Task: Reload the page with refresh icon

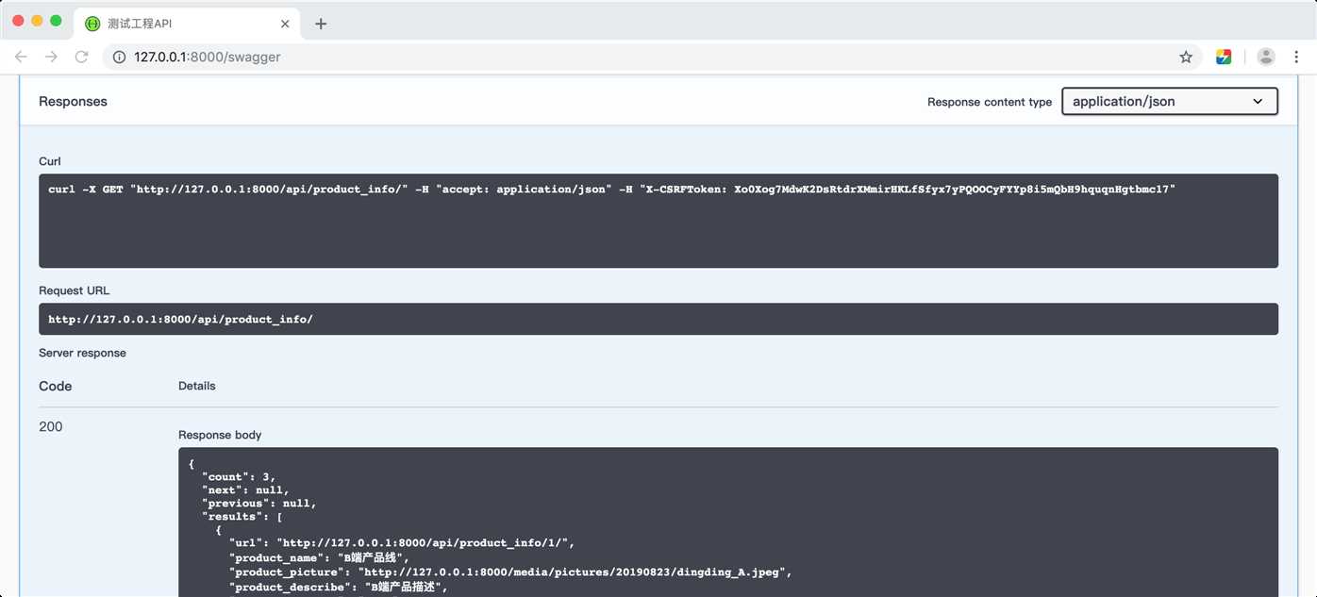Action: coord(82,57)
